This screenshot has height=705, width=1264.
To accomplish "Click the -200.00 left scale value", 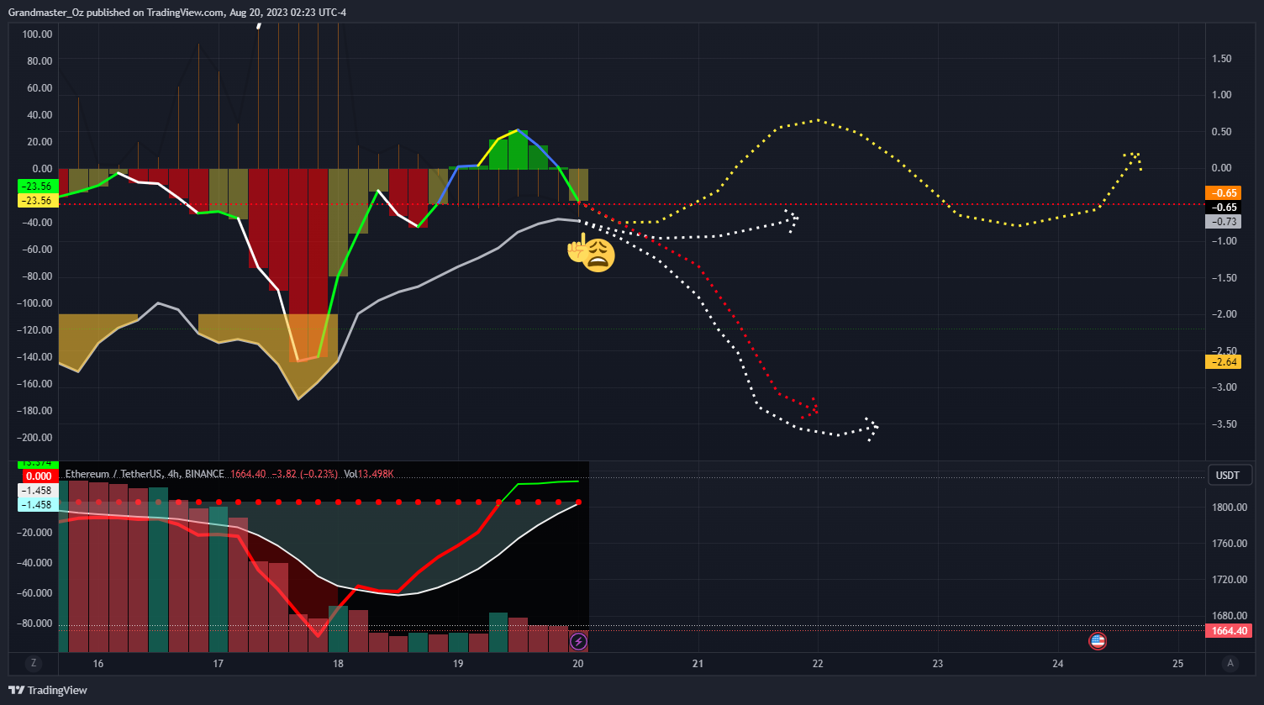I will pos(36,438).
